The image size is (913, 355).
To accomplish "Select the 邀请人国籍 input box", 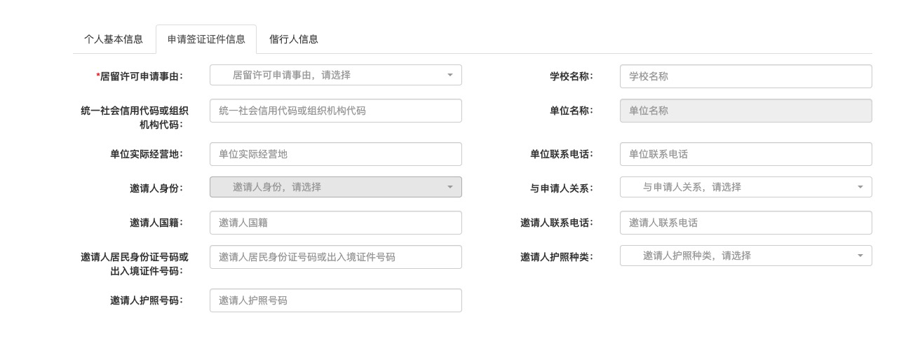I will (x=335, y=223).
